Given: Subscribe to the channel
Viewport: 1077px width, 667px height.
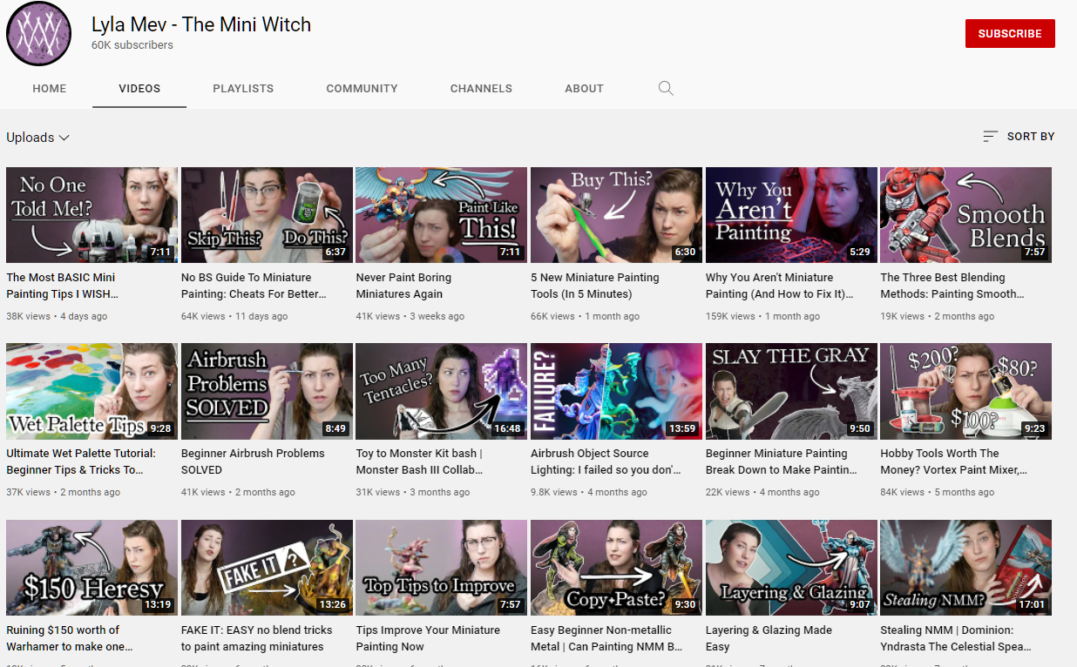Looking at the screenshot, I should click(x=1010, y=34).
